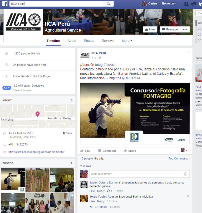Click the ellipsis more-actions button on cover

click(x=185, y=29)
